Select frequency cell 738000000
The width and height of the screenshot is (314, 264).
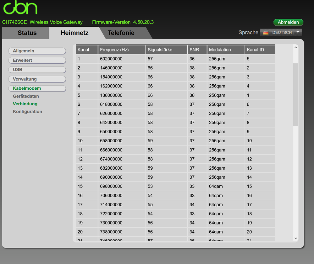(122, 232)
